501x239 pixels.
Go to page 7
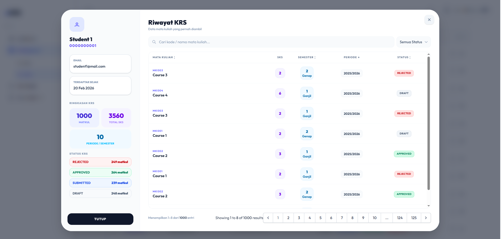coord(342,218)
